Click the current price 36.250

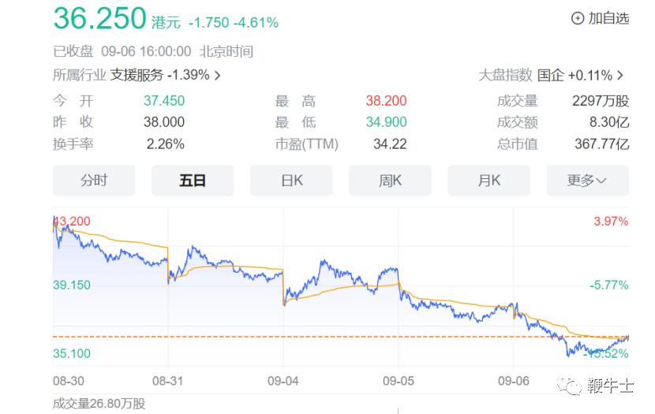(x=99, y=18)
